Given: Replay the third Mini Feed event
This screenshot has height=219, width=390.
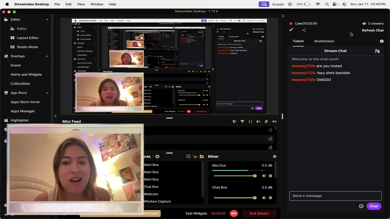Looking at the screenshot, I should (x=270, y=148).
